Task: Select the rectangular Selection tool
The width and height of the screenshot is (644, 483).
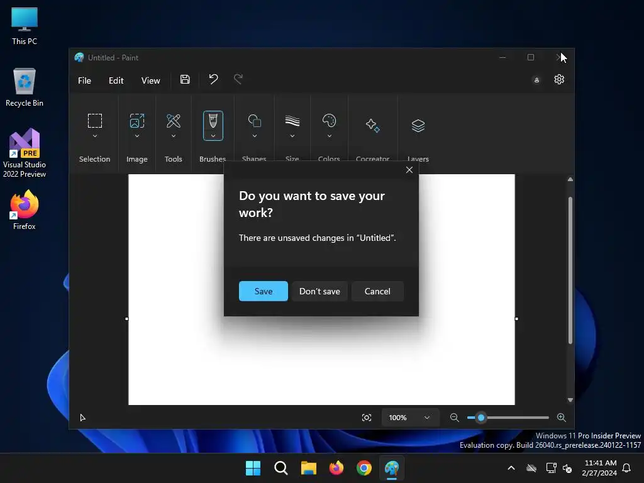Action: tap(95, 121)
